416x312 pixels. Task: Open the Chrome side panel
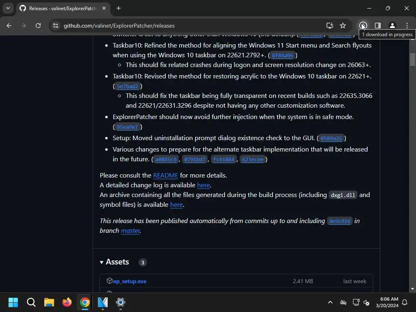pos(378,26)
